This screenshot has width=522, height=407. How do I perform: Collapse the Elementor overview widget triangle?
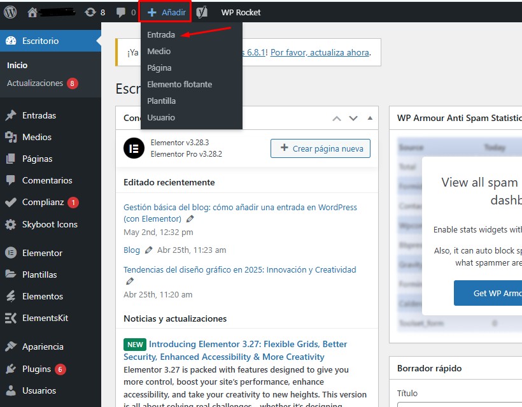point(370,118)
